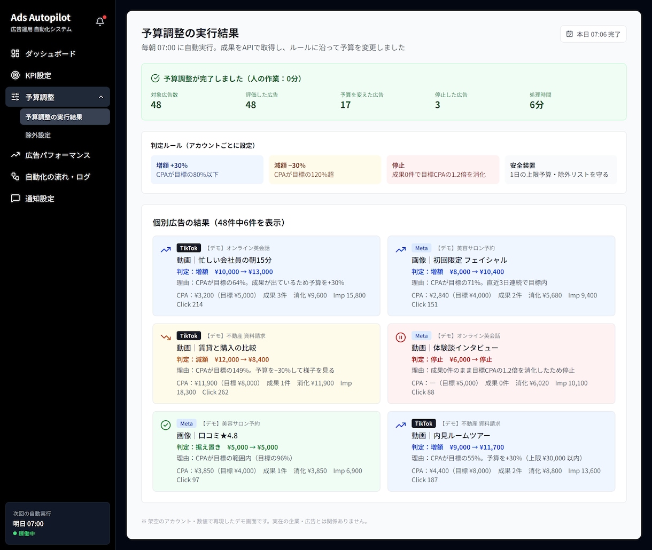
Task: Click 動画｜体験談インタビュー title
Action: [x=455, y=348]
